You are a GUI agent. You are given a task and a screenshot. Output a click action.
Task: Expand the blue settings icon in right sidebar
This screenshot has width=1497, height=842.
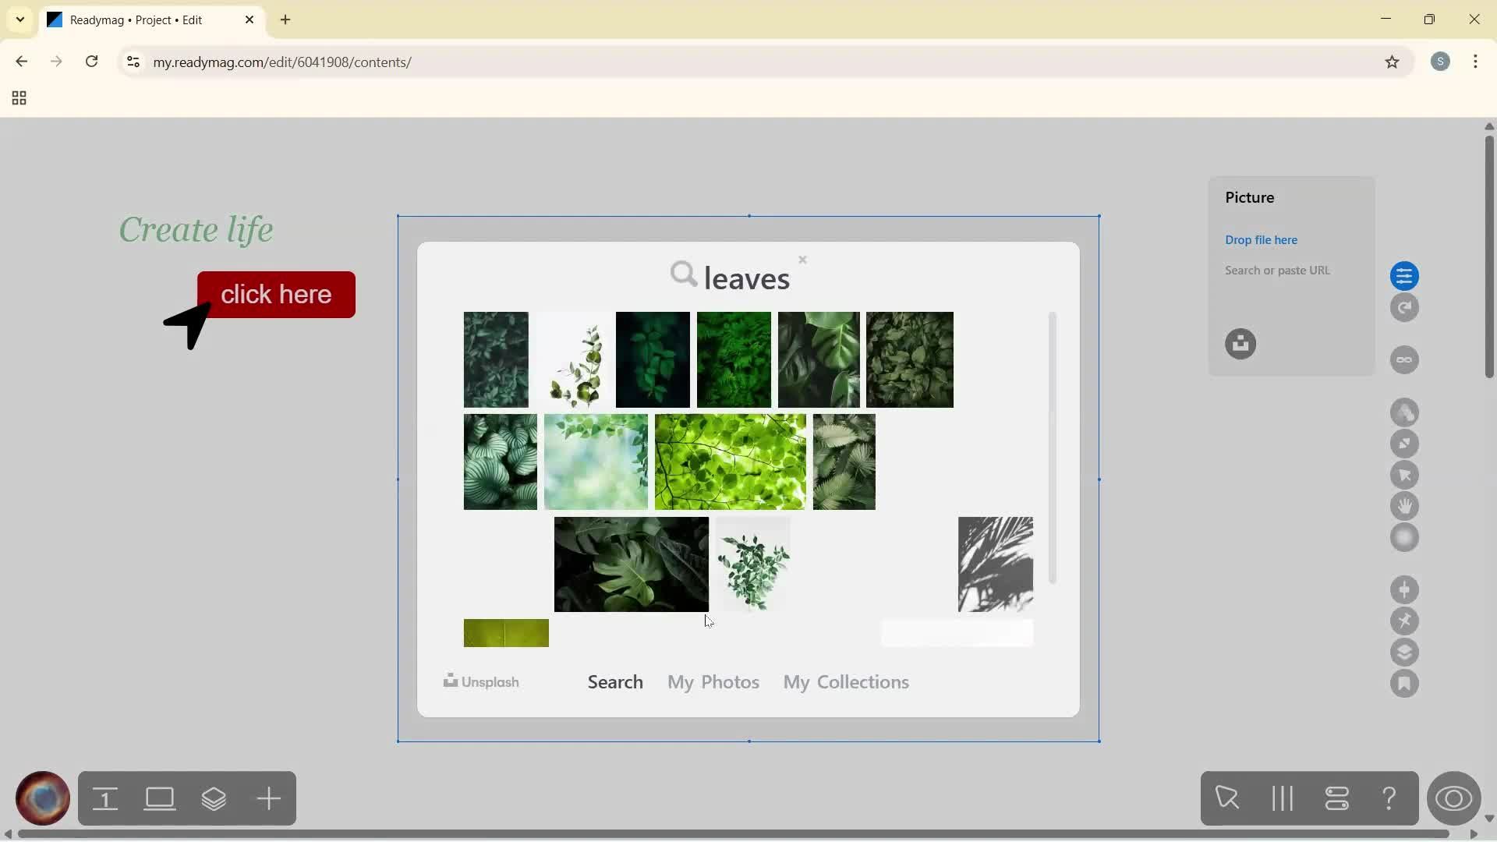point(1406,275)
